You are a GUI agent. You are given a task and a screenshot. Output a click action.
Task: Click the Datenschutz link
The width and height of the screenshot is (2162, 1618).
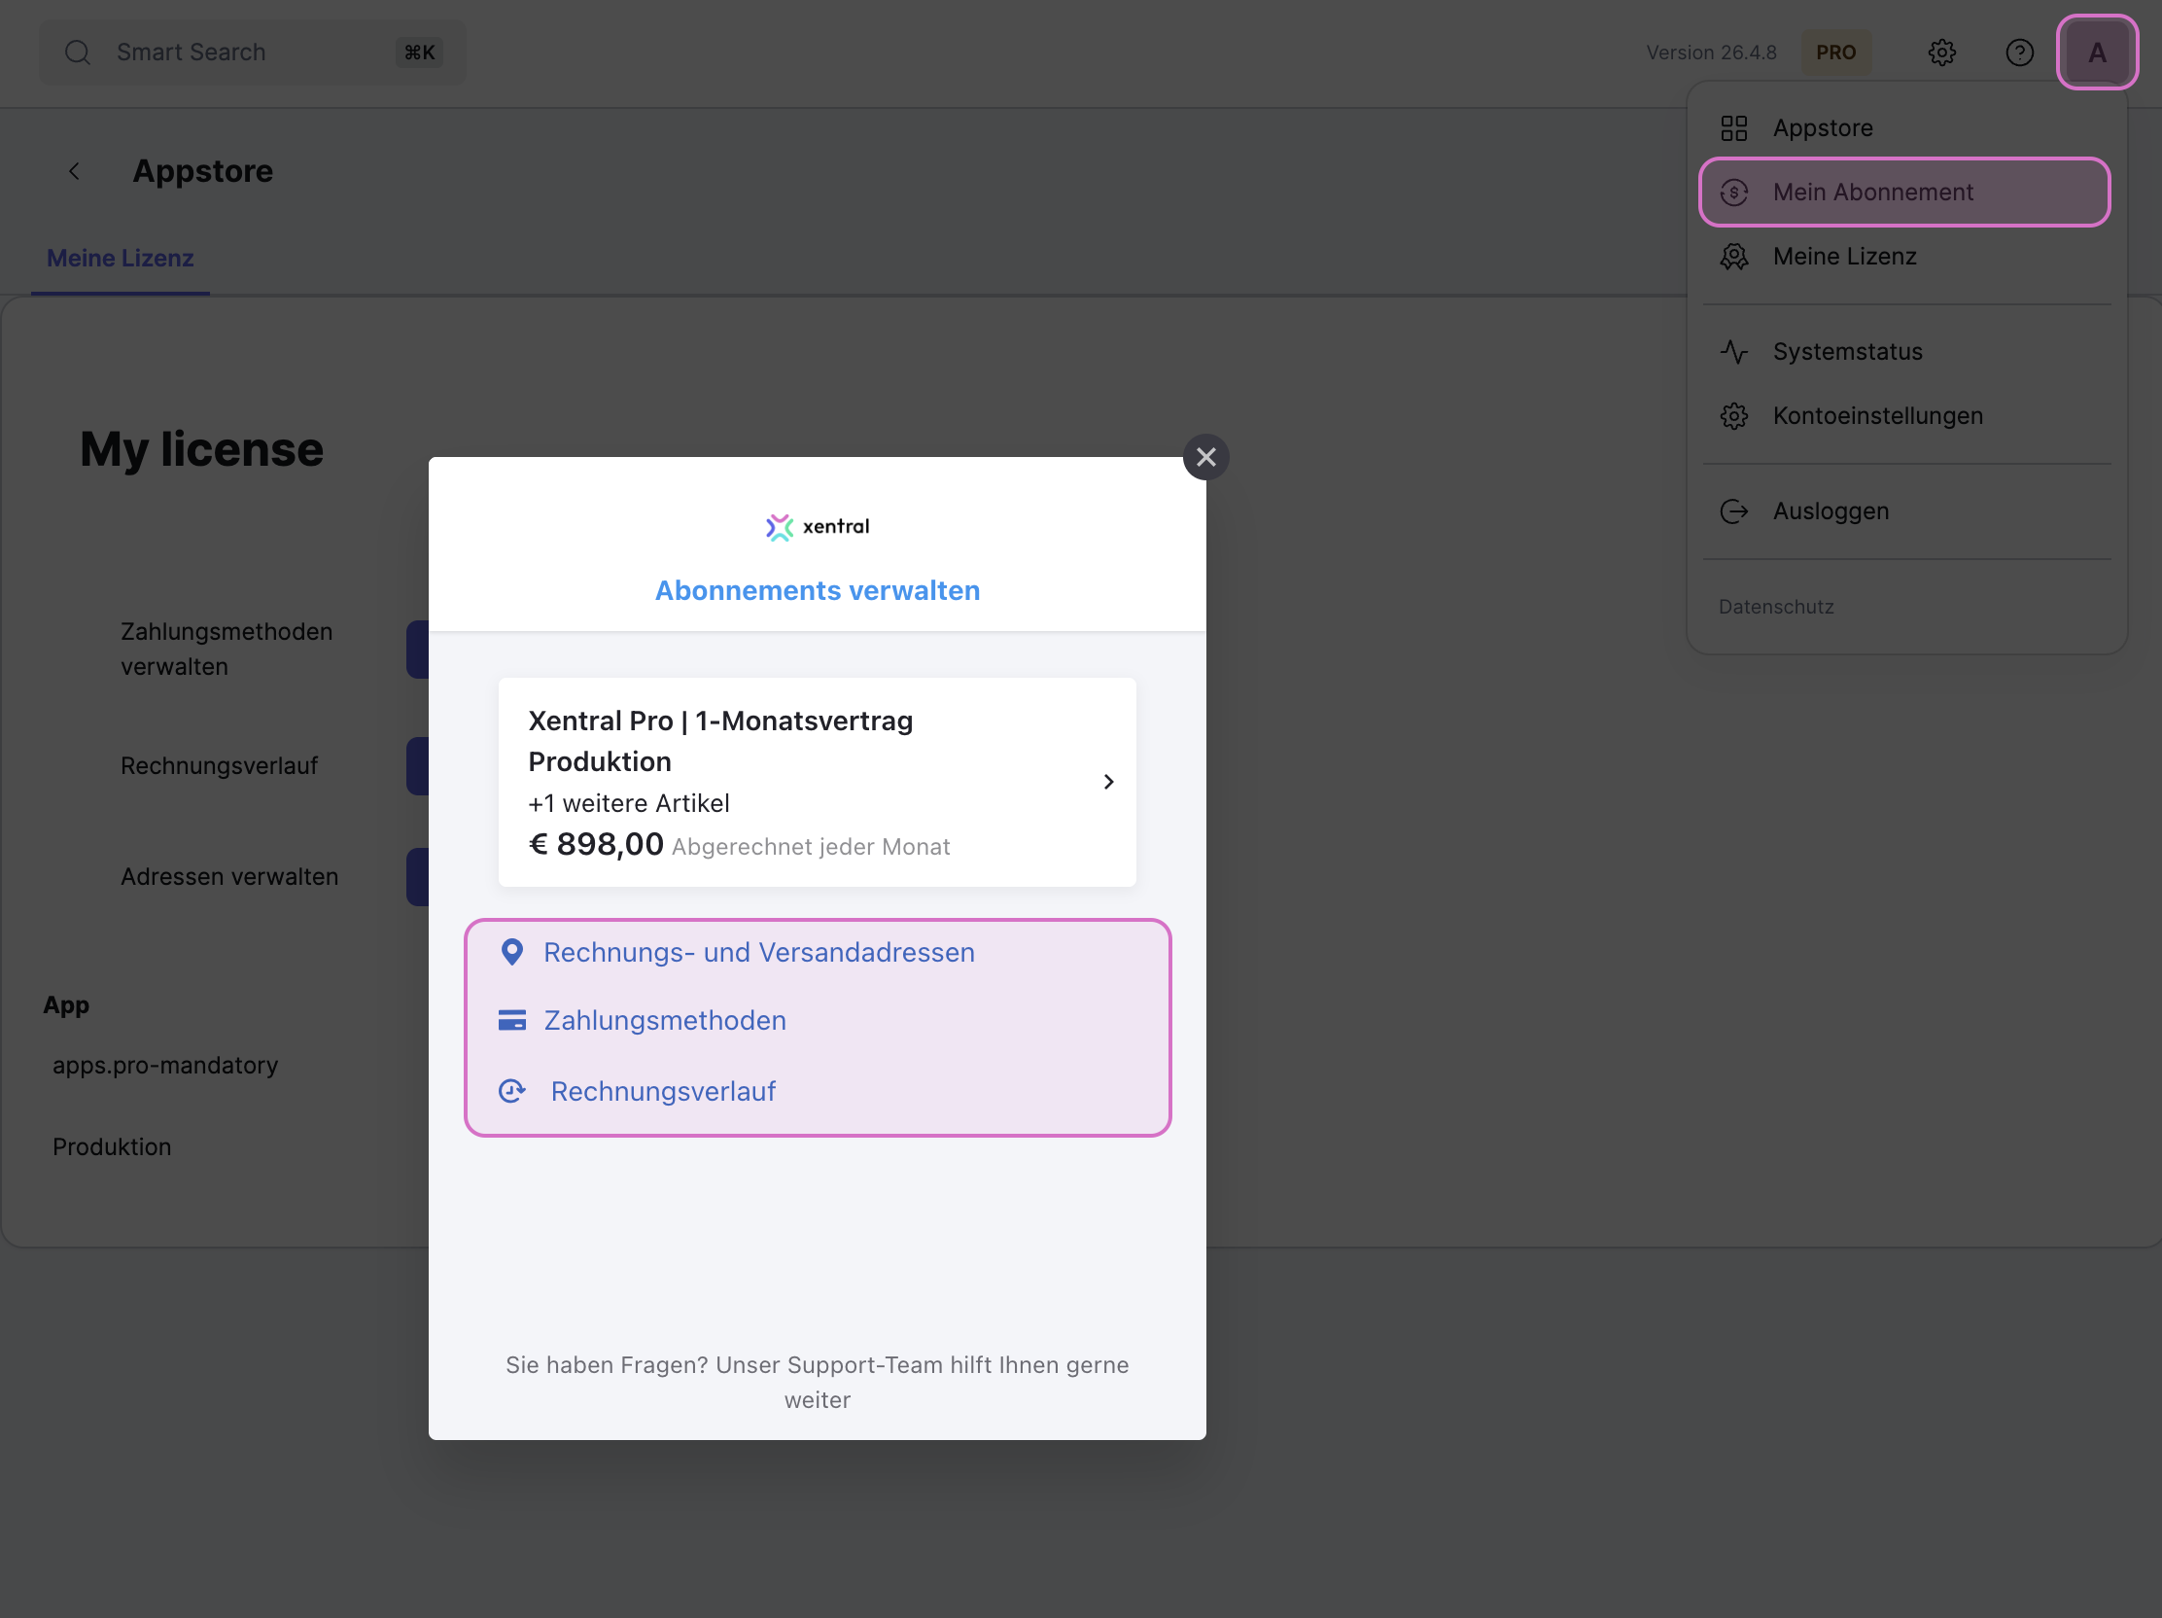pyautogui.click(x=1775, y=607)
